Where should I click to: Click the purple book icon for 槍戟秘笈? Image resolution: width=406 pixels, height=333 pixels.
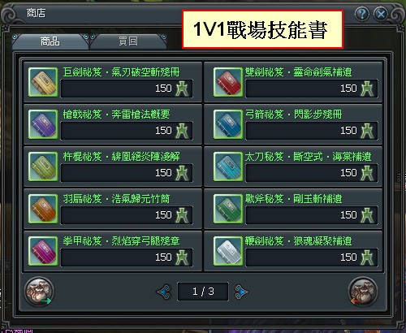coord(43,124)
